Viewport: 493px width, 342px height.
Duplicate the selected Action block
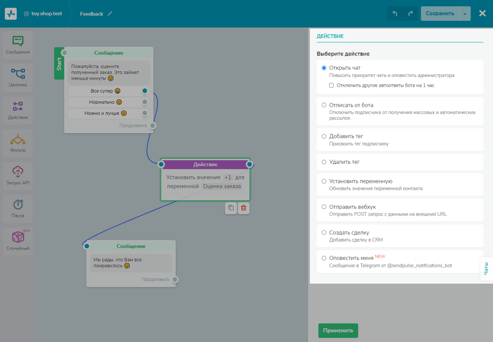[x=231, y=208]
